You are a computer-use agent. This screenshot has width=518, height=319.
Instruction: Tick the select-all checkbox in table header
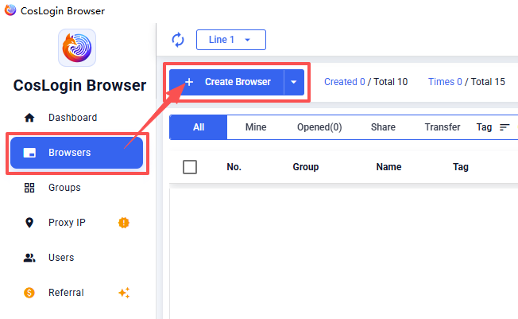190,167
